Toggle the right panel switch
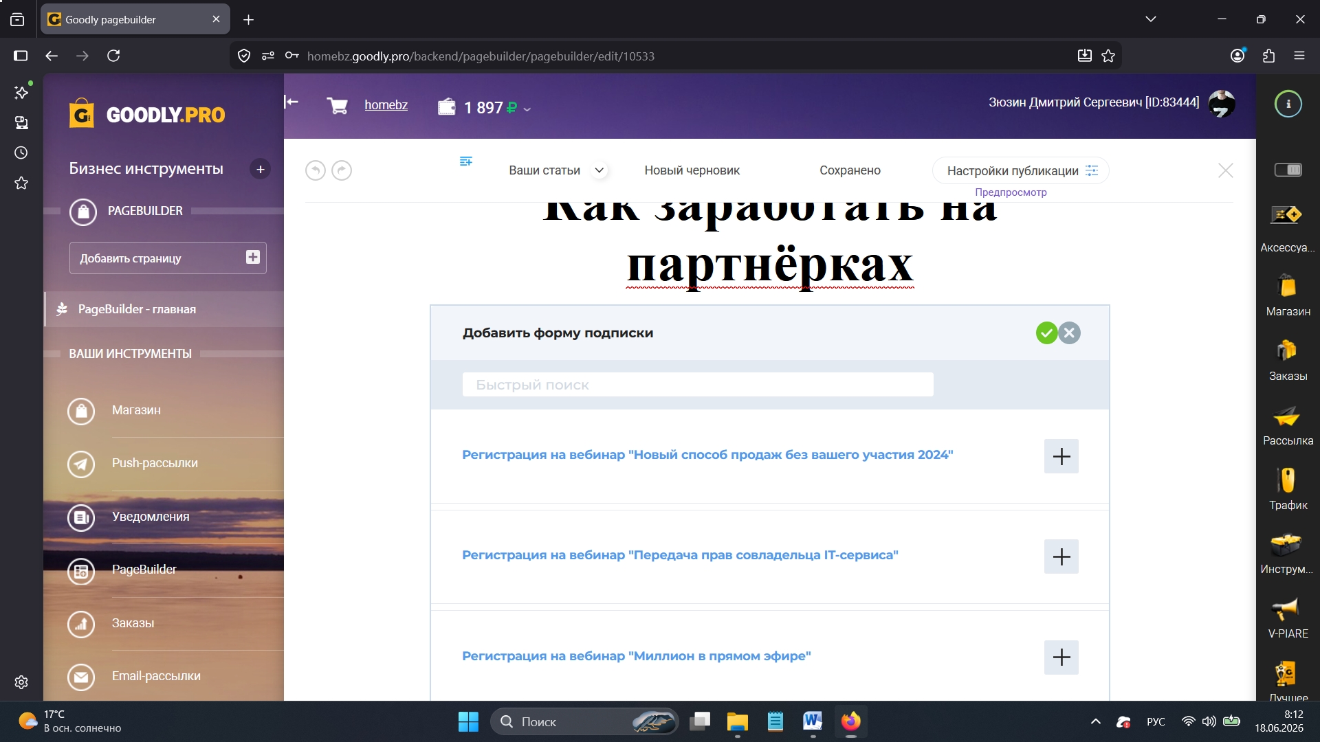Viewport: 1320px width, 742px height. (x=1288, y=170)
